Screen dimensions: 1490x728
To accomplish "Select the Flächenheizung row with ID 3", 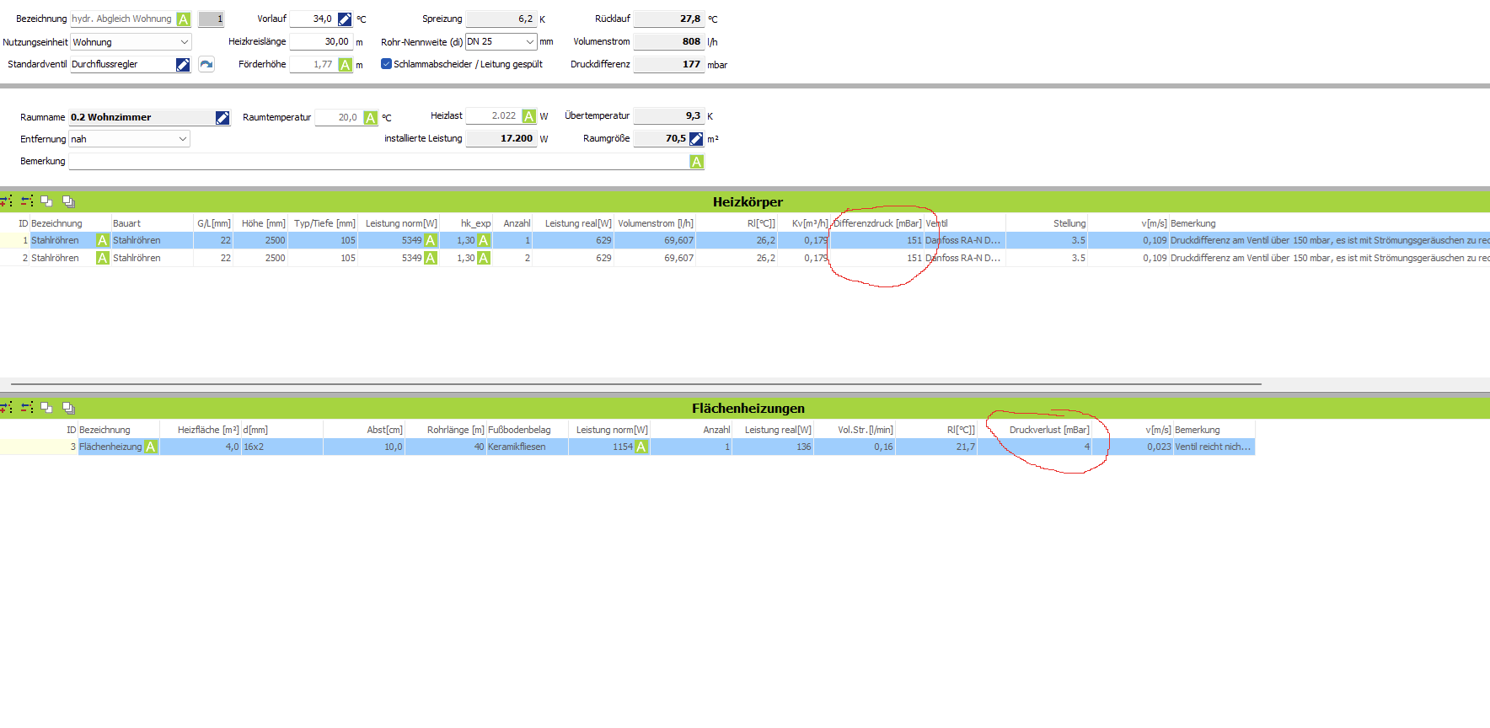I will click(110, 447).
